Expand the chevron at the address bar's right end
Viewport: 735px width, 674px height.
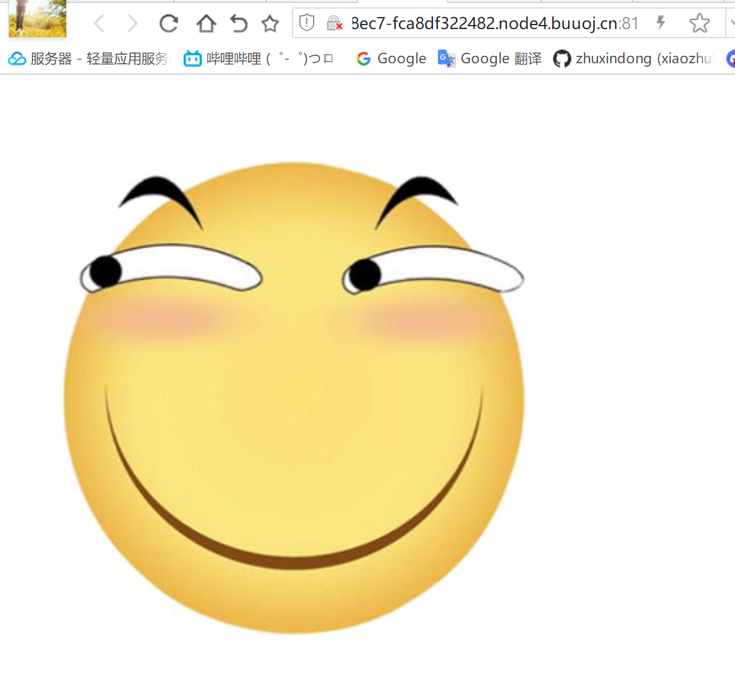pos(732,23)
